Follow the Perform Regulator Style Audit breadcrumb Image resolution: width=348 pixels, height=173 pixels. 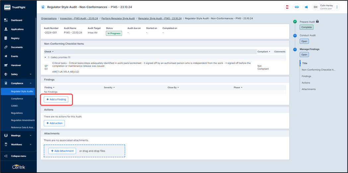tap(118, 19)
